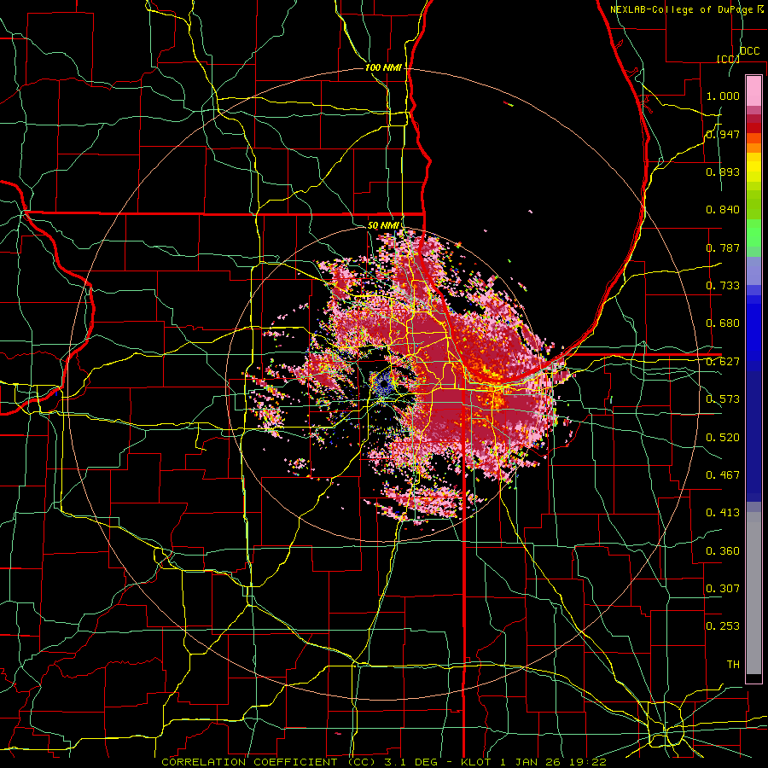This screenshot has width=768, height=768.
Task: Click the 0.947 legend value
Action: [x=723, y=134]
